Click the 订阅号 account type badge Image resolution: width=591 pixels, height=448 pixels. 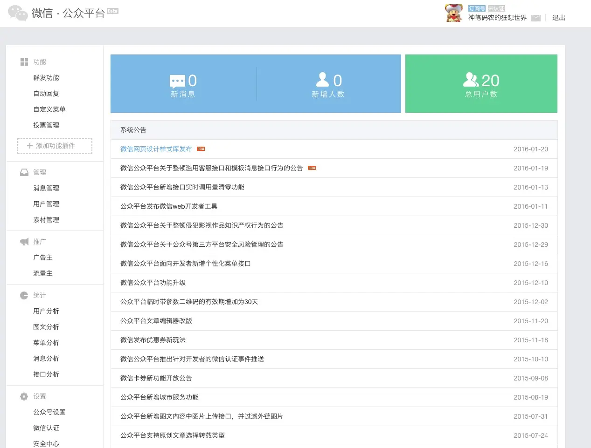point(477,8)
